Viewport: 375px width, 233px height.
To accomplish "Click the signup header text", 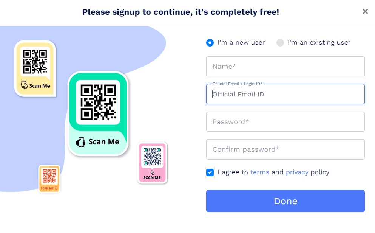I will point(181,12).
